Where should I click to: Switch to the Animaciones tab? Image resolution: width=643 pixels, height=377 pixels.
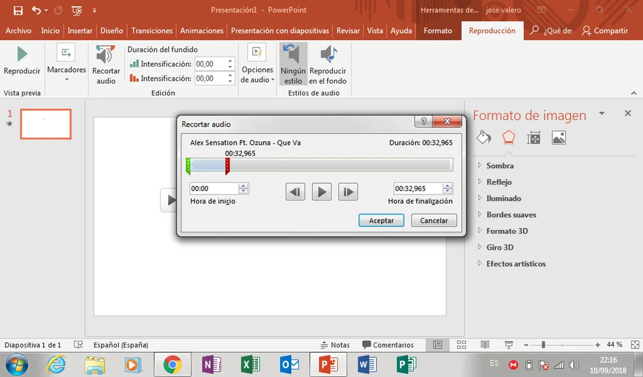(202, 31)
